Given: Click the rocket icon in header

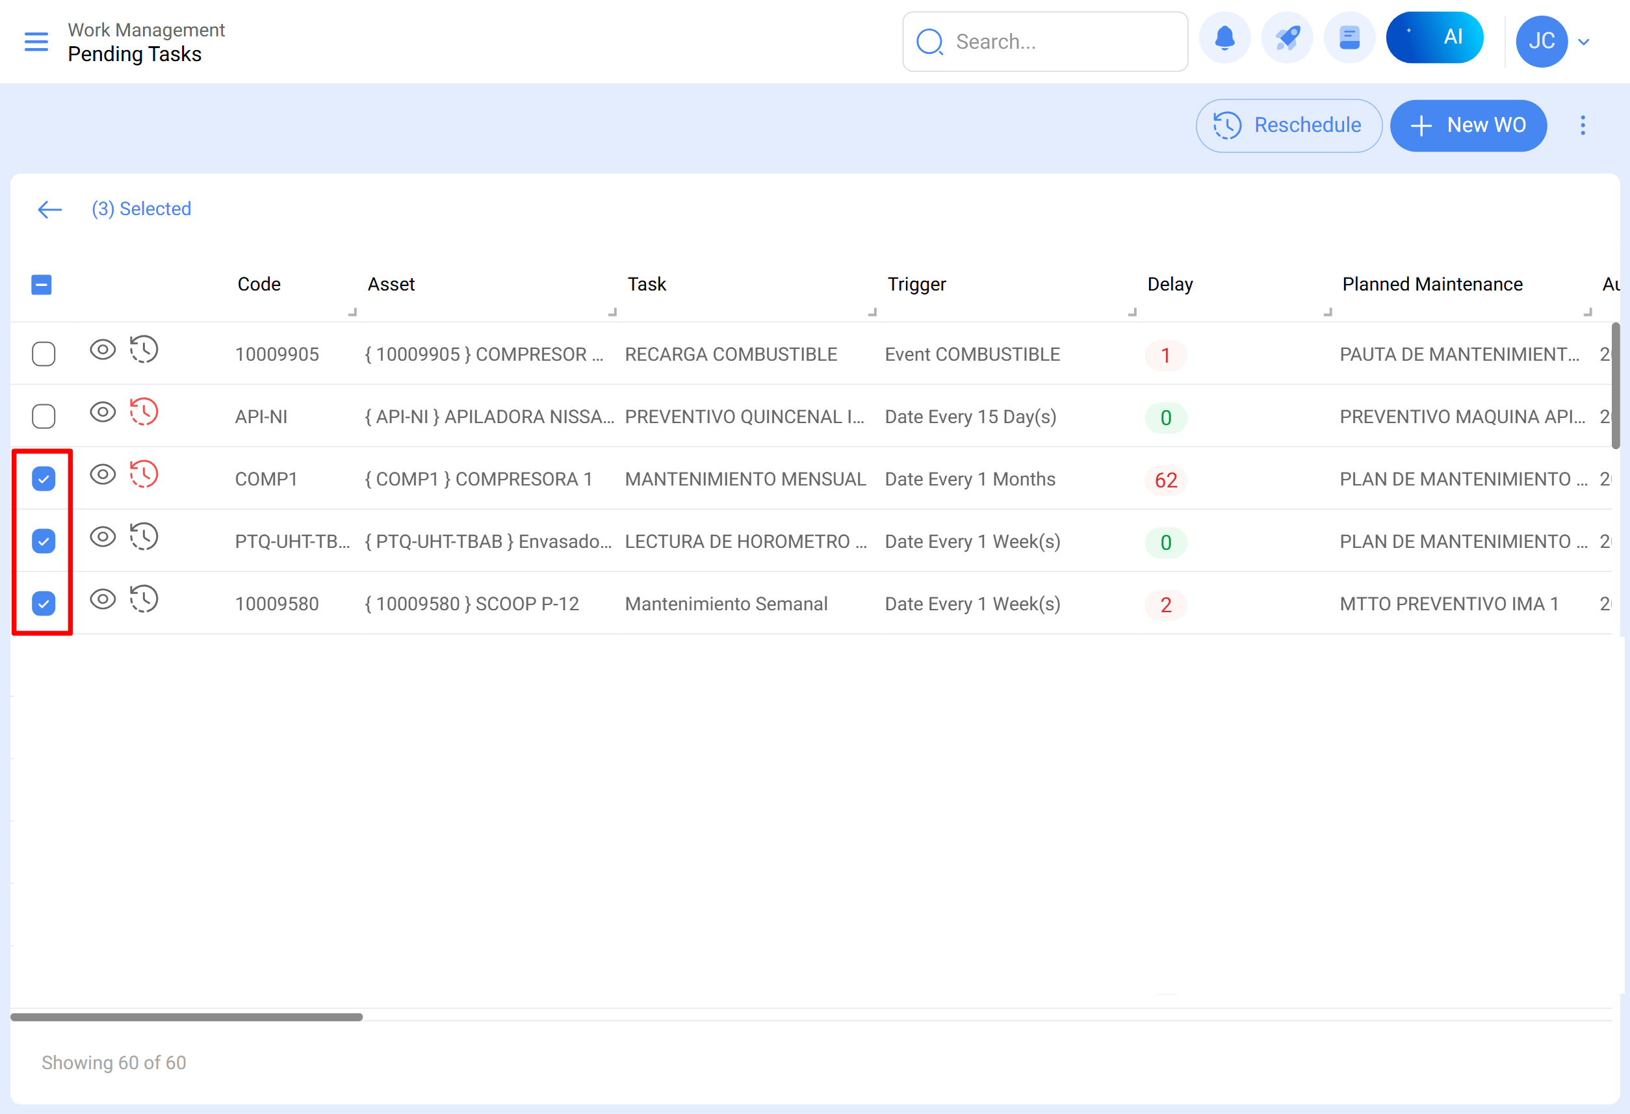Looking at the screenshot, I should point(1287,38).
